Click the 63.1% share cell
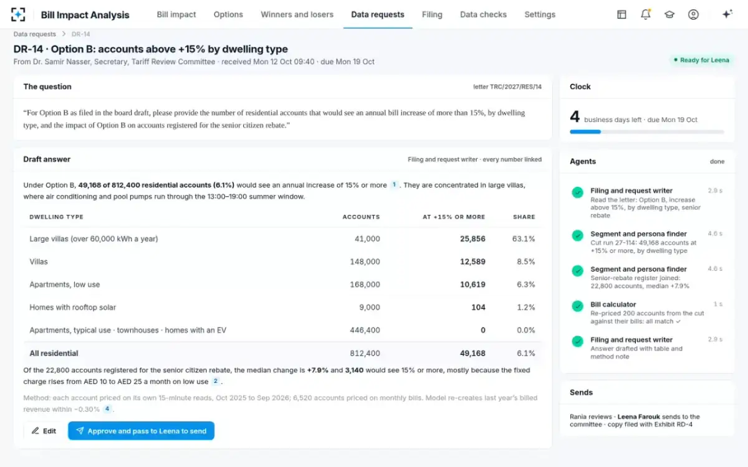The height and width of the screenshot is (467, 748). coord(524,239)
